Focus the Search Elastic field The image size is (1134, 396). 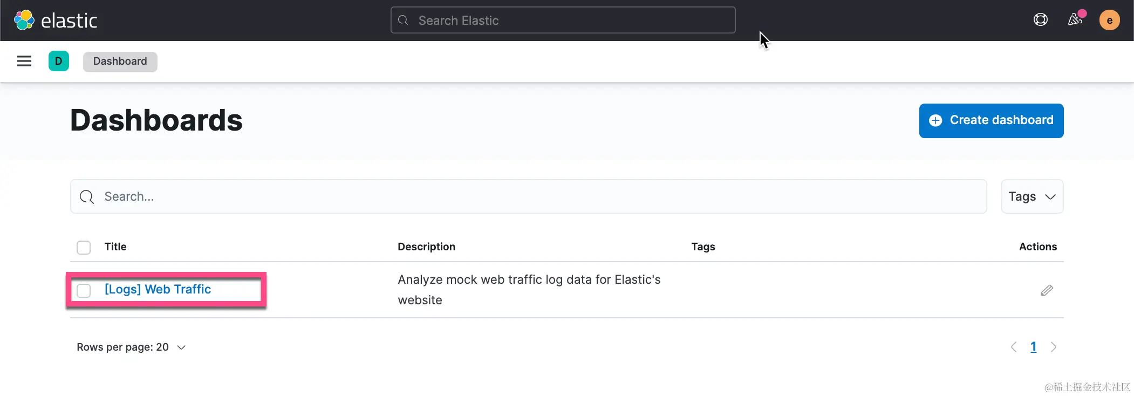point(563,21)
